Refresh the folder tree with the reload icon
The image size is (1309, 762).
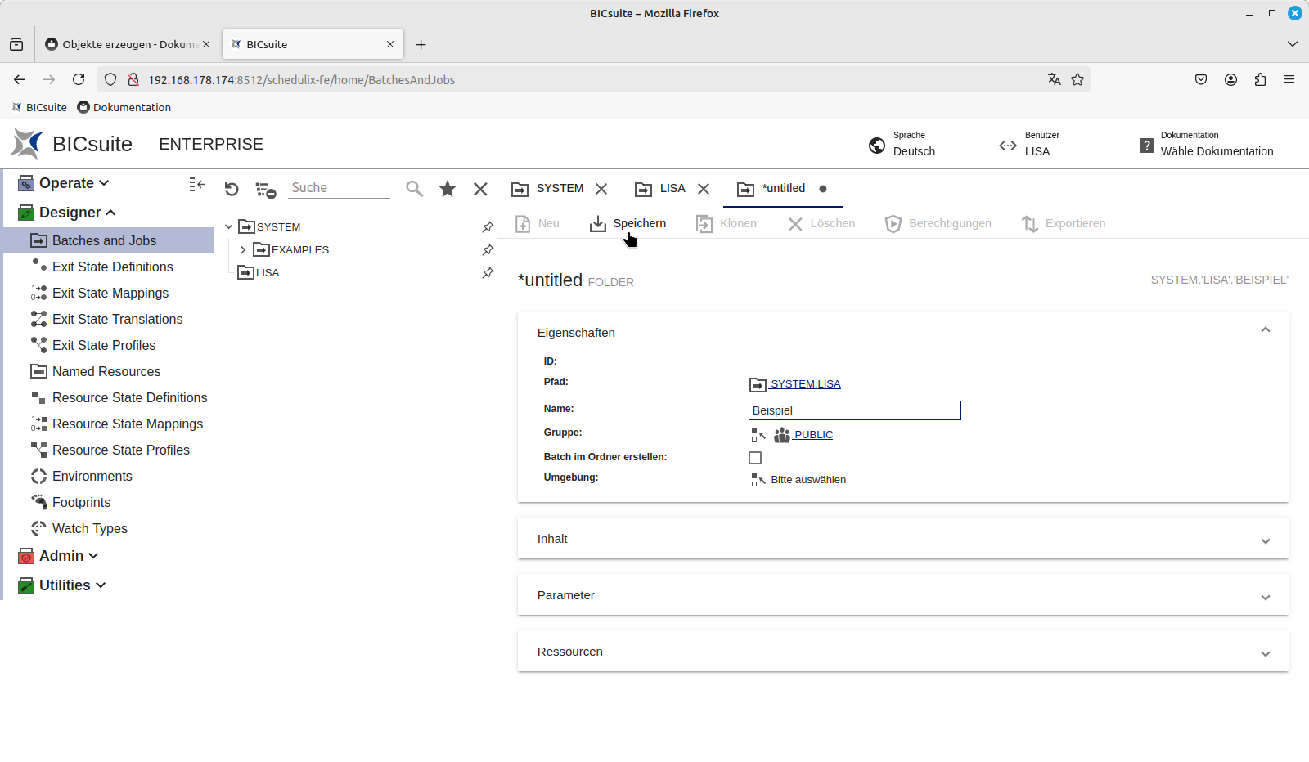[232, 188]
